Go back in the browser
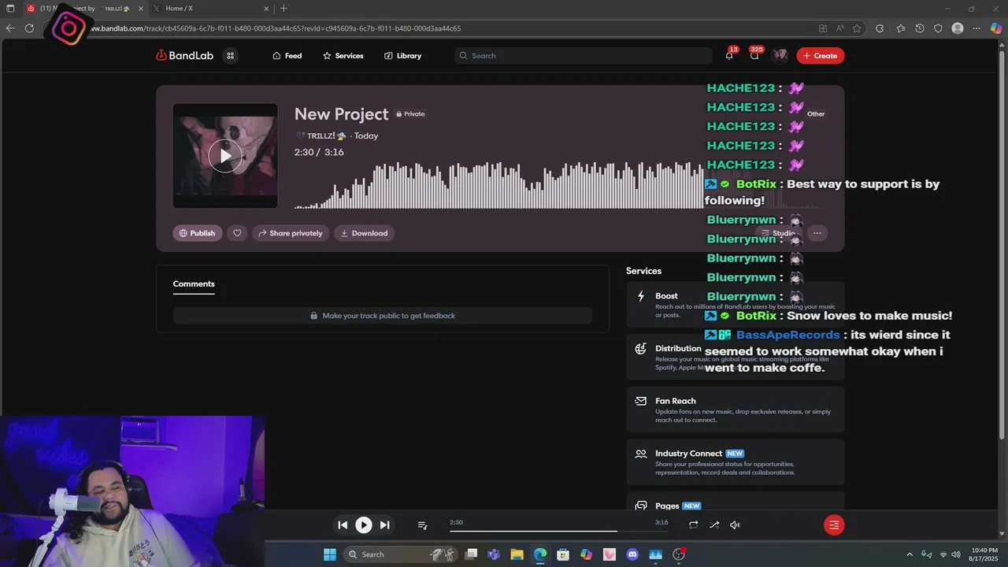 point(10,28)
